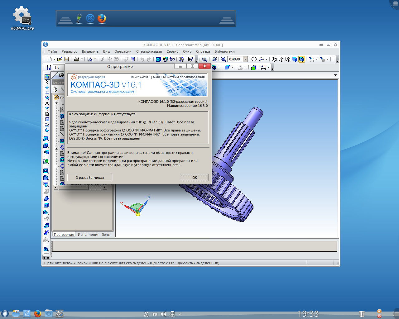The image size is (399, 319).
Task: Click the Cut scissors icon
Action: pyautogui.click(x=103, y=59)
